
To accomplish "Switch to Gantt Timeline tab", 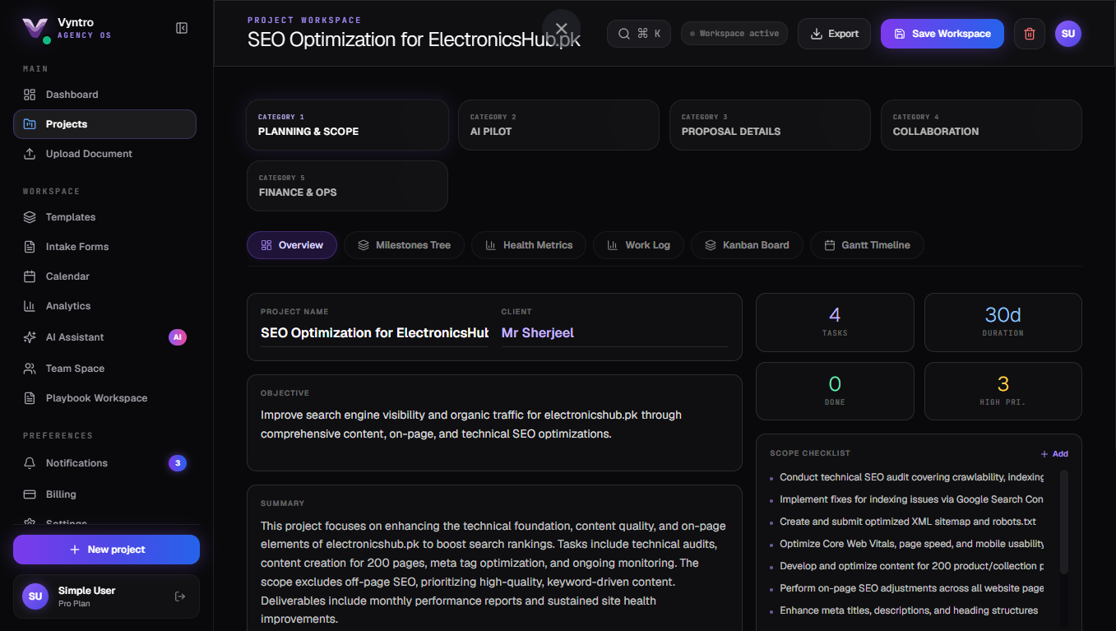I will click(867, 245).
